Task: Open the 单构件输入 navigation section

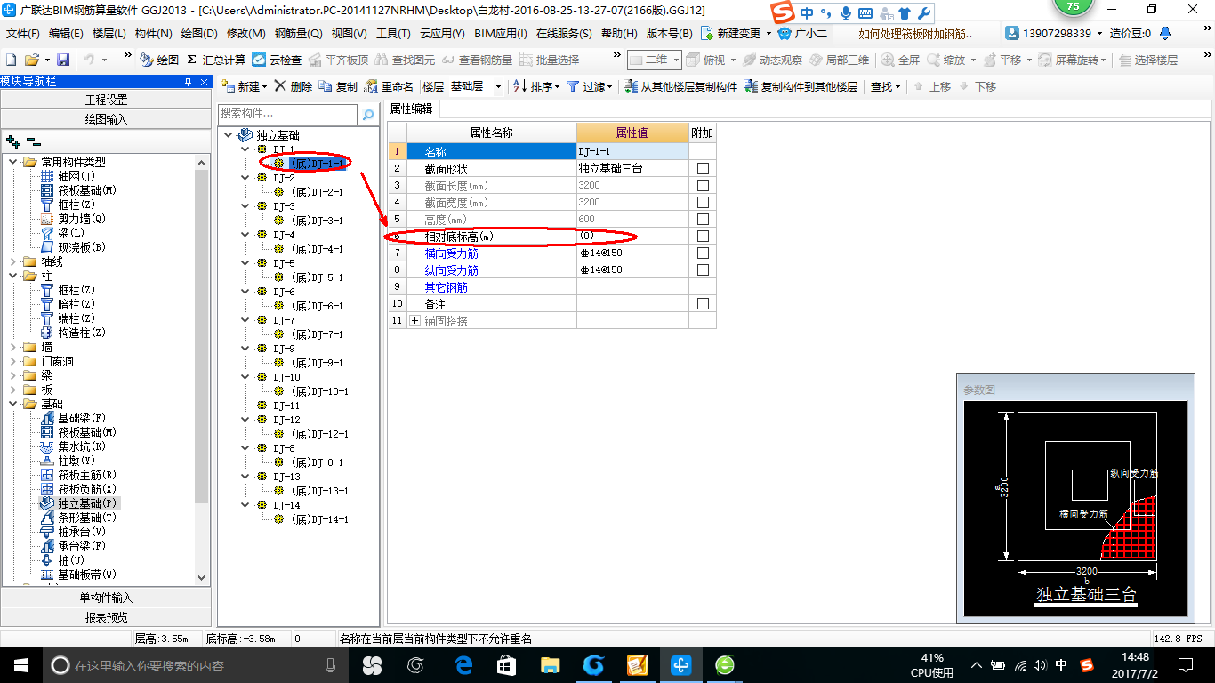Action: coord(106,598)
